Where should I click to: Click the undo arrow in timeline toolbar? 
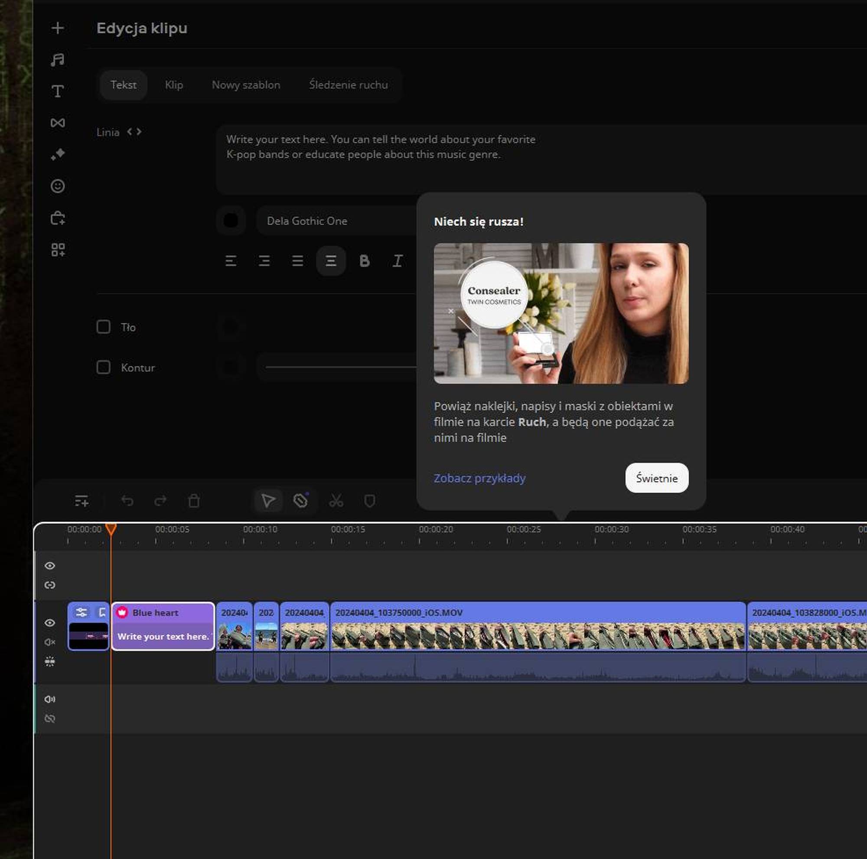pos(127,501)
